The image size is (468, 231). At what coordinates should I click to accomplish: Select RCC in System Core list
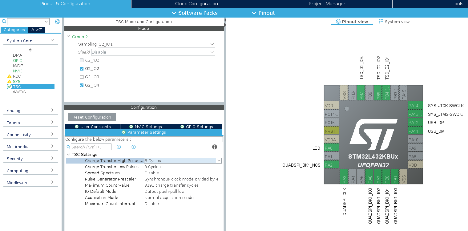tap(17, 76)
